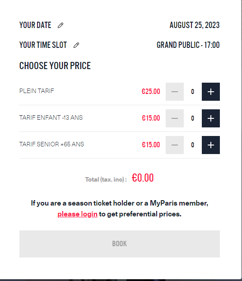
Task: Click the Tarif Senior +65 ans label
Action: point(51,144)
